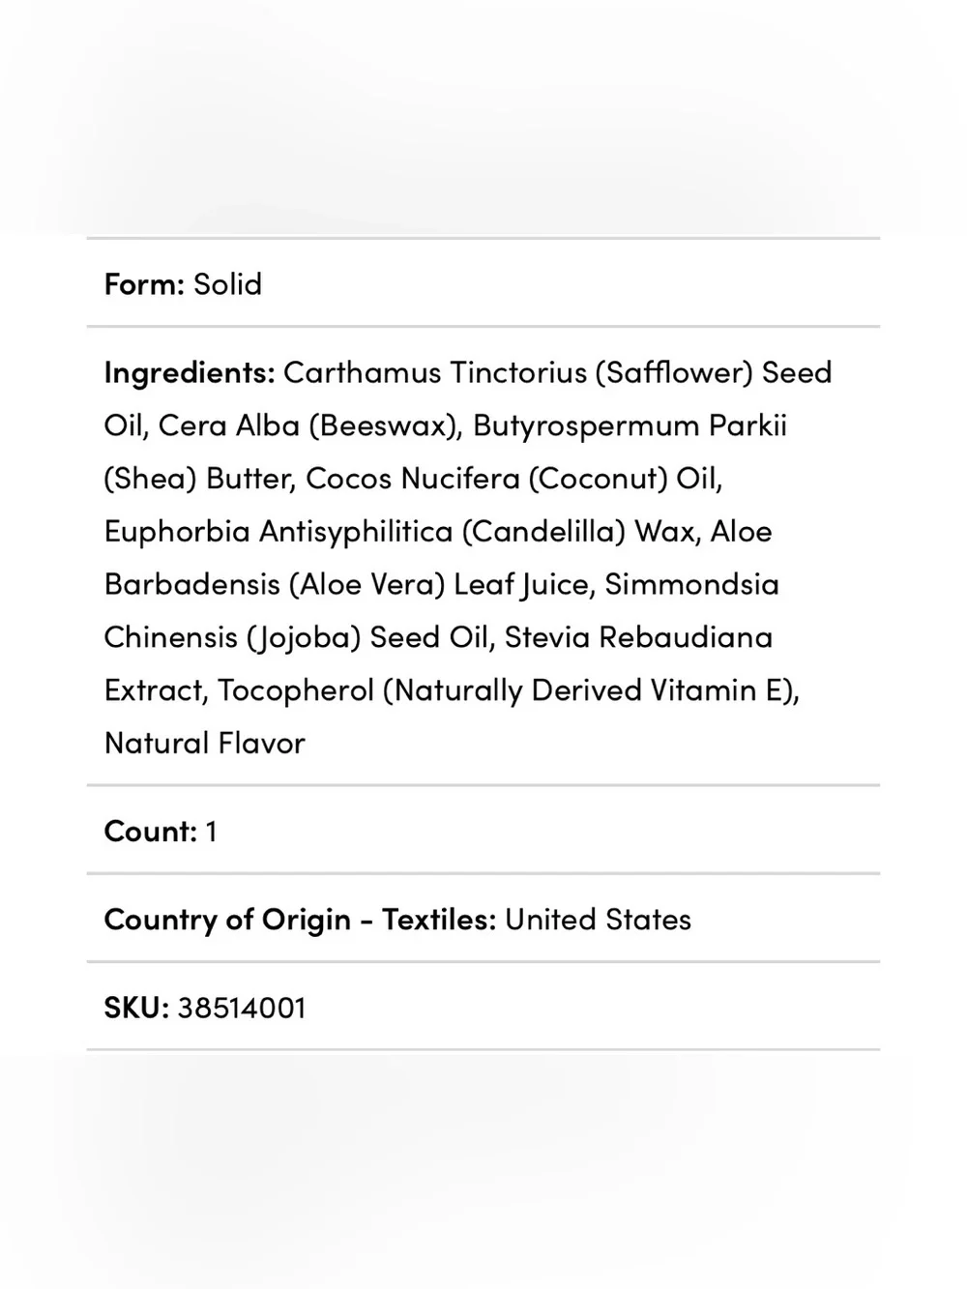Click the Count label
Image resolution: width=967 pixels, height=1289 pixels.
[150, 831]
